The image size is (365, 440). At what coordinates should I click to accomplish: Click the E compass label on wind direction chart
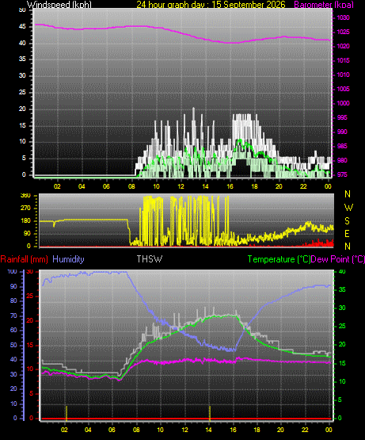pos(347,233)
